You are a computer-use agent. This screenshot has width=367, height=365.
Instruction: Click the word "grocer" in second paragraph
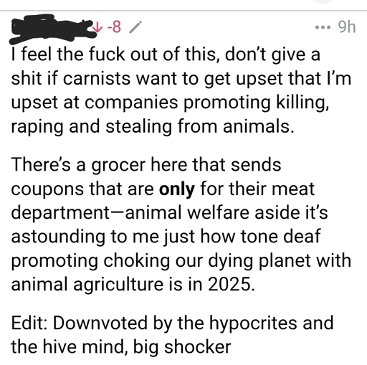(x=118, y=165)
